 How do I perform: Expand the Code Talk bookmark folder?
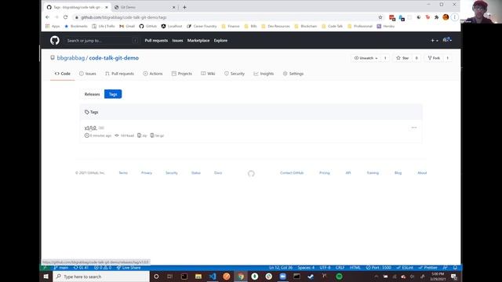click(x=332, y=26)
